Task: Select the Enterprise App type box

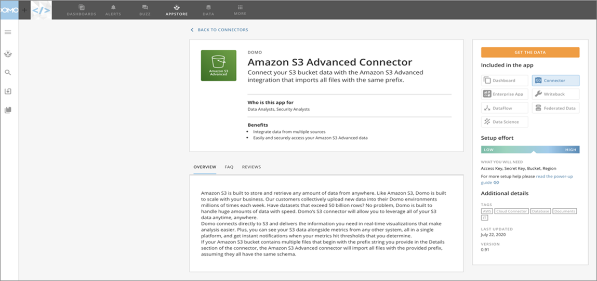Action: coord(505,94)
